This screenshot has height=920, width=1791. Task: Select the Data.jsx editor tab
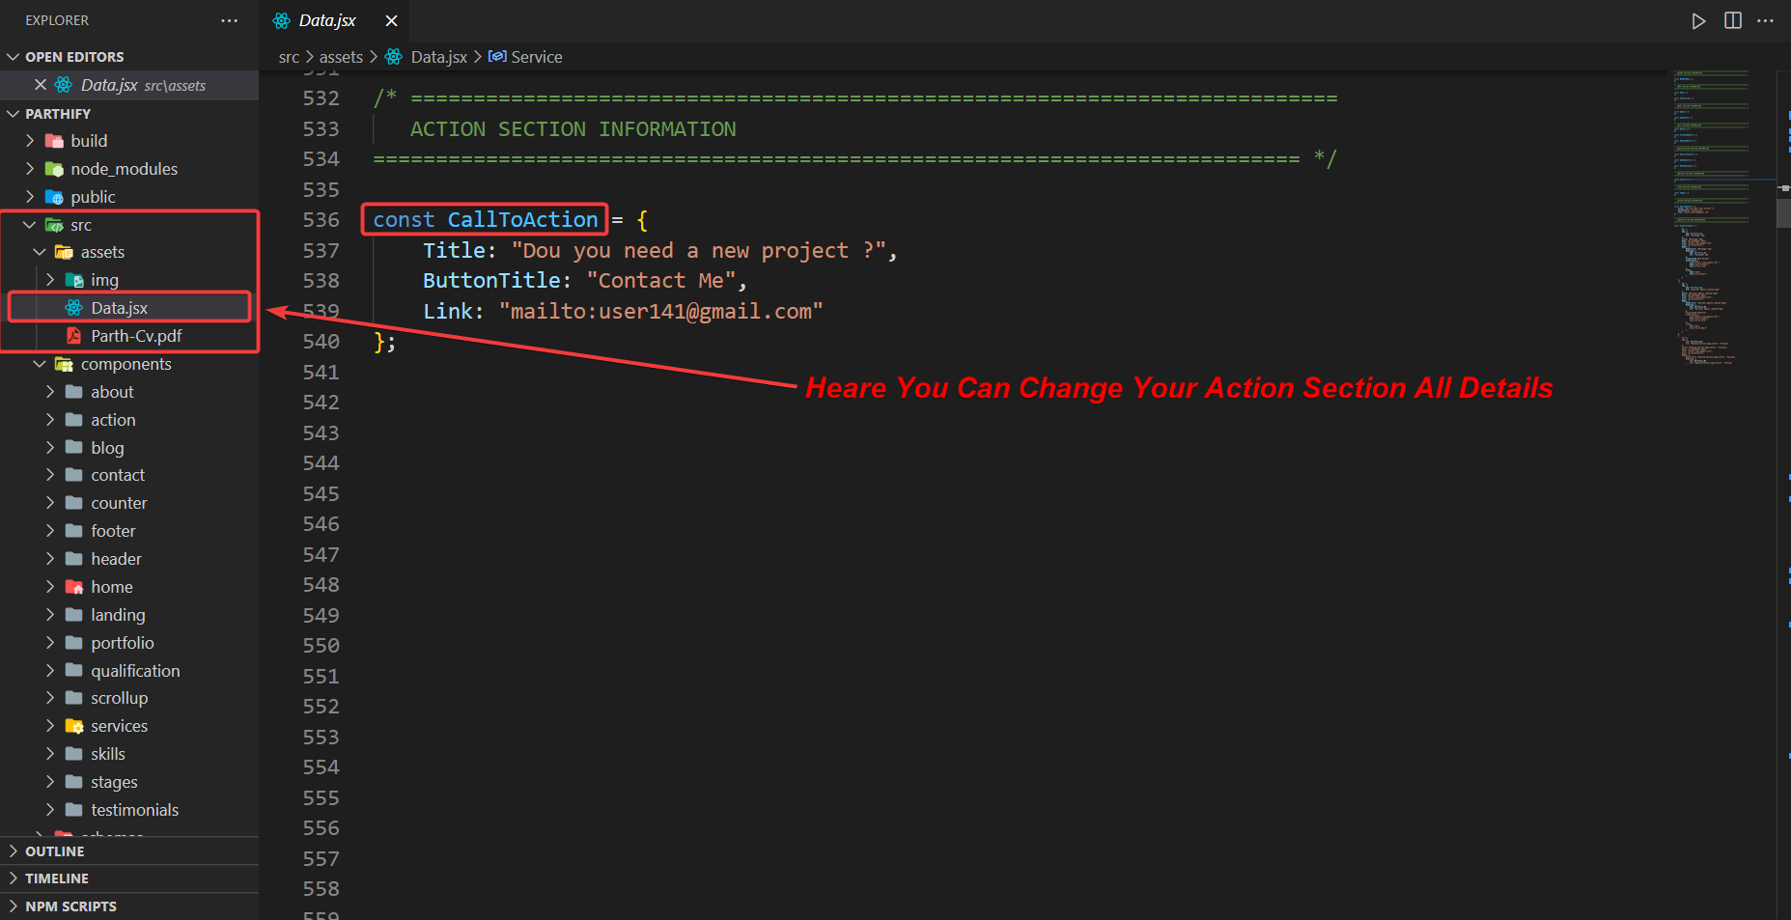pos(326,21)
